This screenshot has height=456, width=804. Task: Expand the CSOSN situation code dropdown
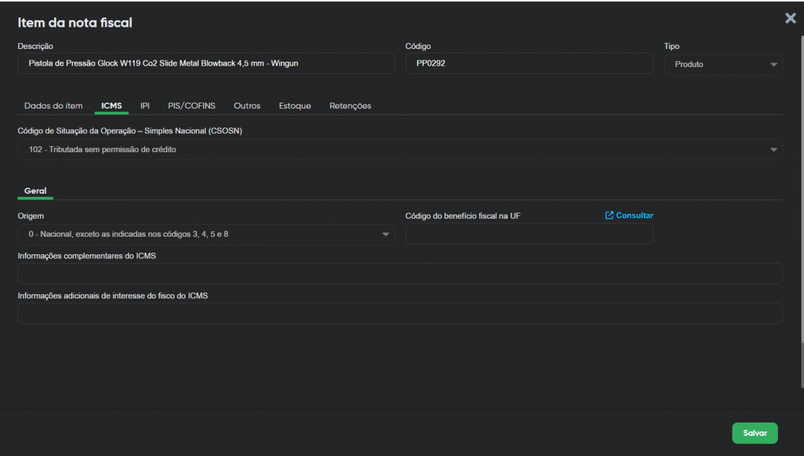(x=774, y=150)
